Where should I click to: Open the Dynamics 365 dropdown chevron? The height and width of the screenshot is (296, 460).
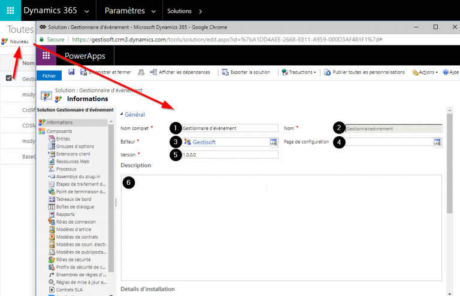[87, 11]
